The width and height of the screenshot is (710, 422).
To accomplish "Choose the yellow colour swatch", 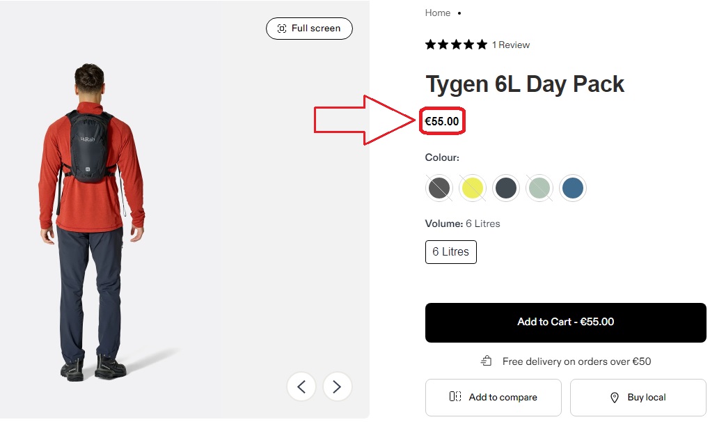I will click(x=473, y=188).
